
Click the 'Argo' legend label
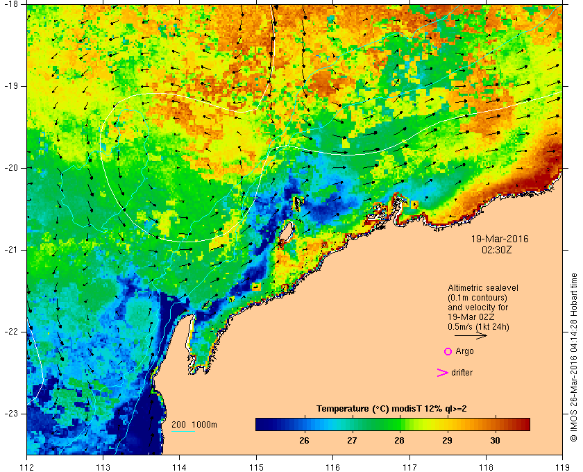point(464,351)
